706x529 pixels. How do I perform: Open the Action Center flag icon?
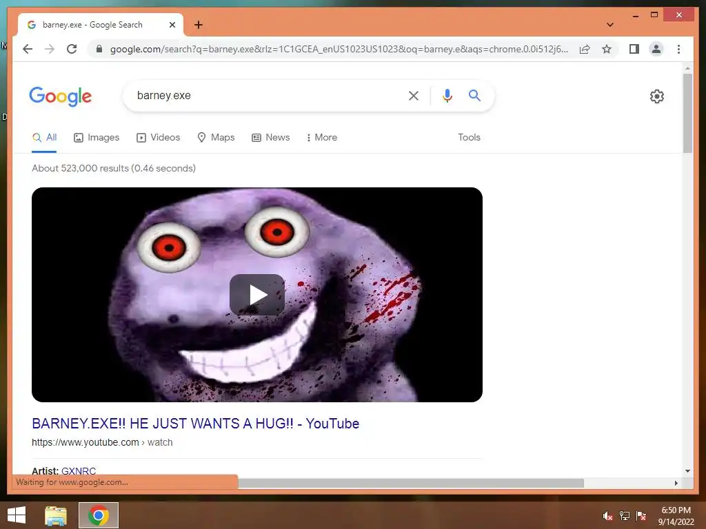[641, 515]
